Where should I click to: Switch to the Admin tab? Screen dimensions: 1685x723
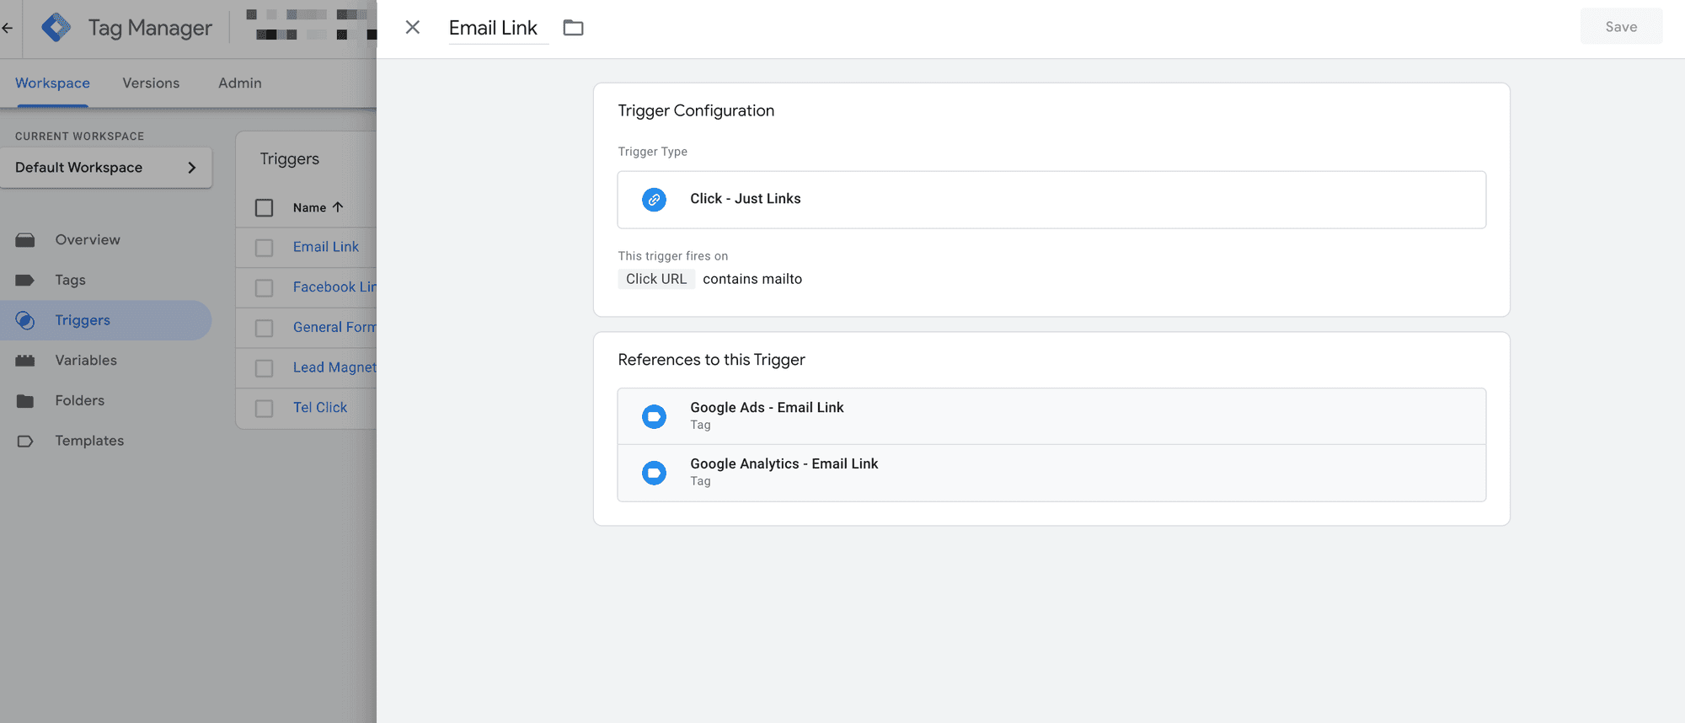(240, 83)
